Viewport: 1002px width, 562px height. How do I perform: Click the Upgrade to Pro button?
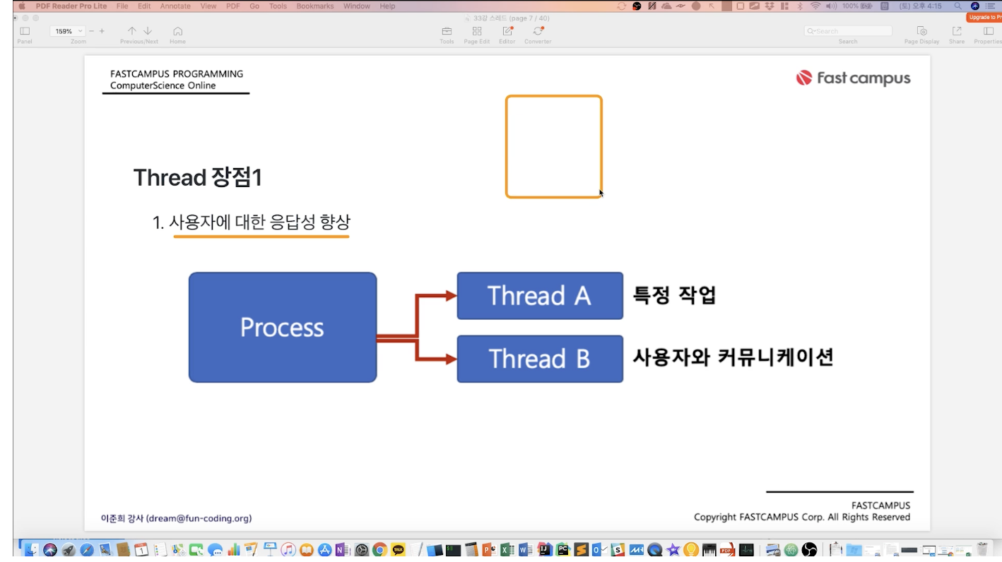click(x=984, y=17)
